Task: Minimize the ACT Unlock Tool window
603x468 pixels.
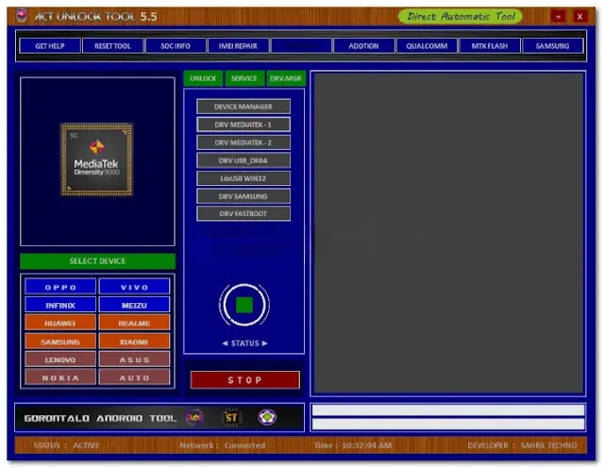Action: 558,17
